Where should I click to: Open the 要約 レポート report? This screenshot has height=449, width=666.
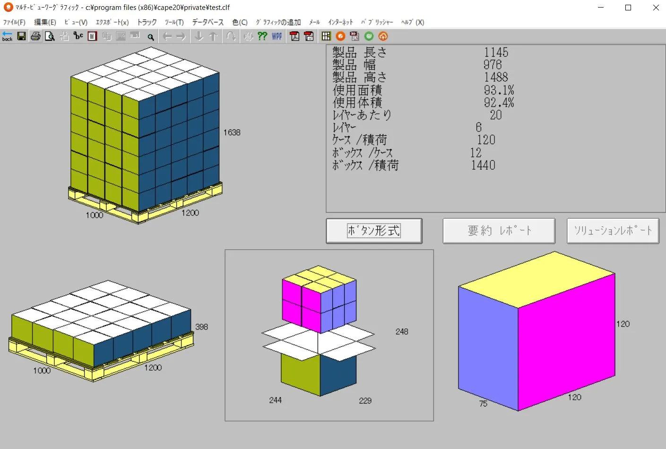pyautogui.click(x=498, y=231)
